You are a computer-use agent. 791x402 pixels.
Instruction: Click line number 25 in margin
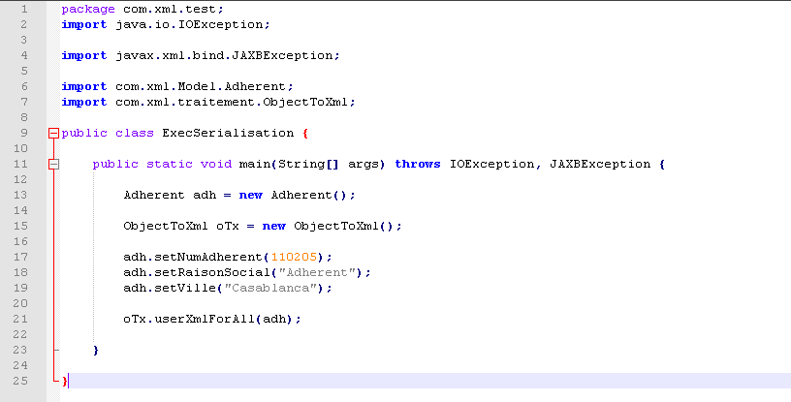pyautogui.click(x=20, y=381)
